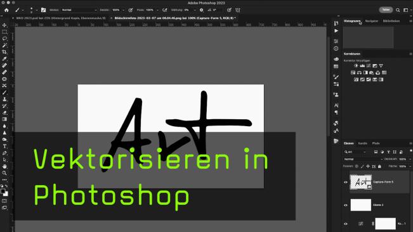This screenshot has height=232, width=413.
Task: Open the collapsed Actions play icon
Action: (336, 31)
